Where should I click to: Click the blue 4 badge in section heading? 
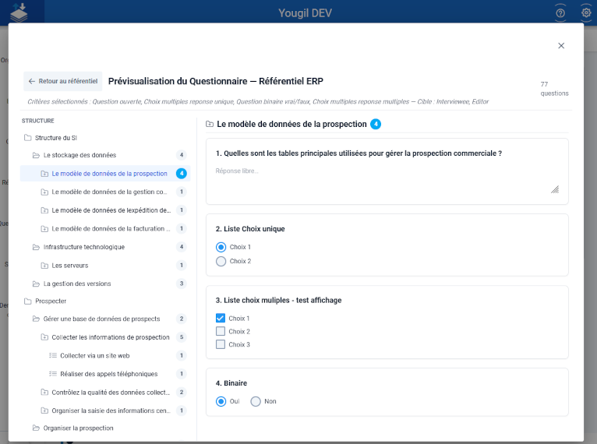[x=376, y=124]
